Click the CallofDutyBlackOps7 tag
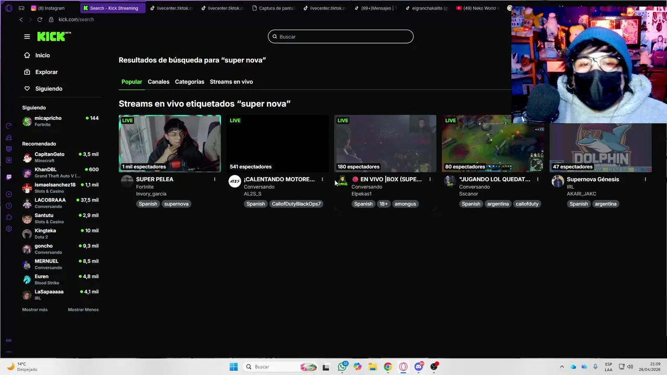This screenshot has width=667, height=375. (x=296, y=204)
